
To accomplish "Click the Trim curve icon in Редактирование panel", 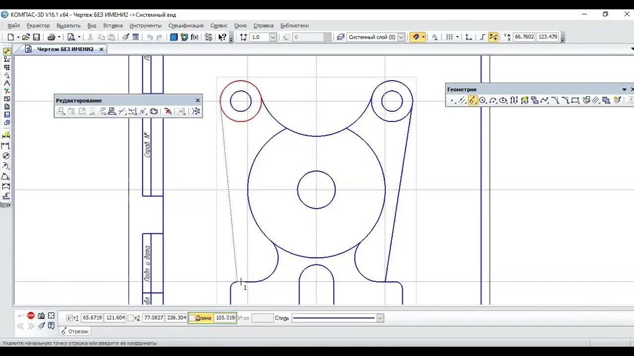I will coord(123,111).
